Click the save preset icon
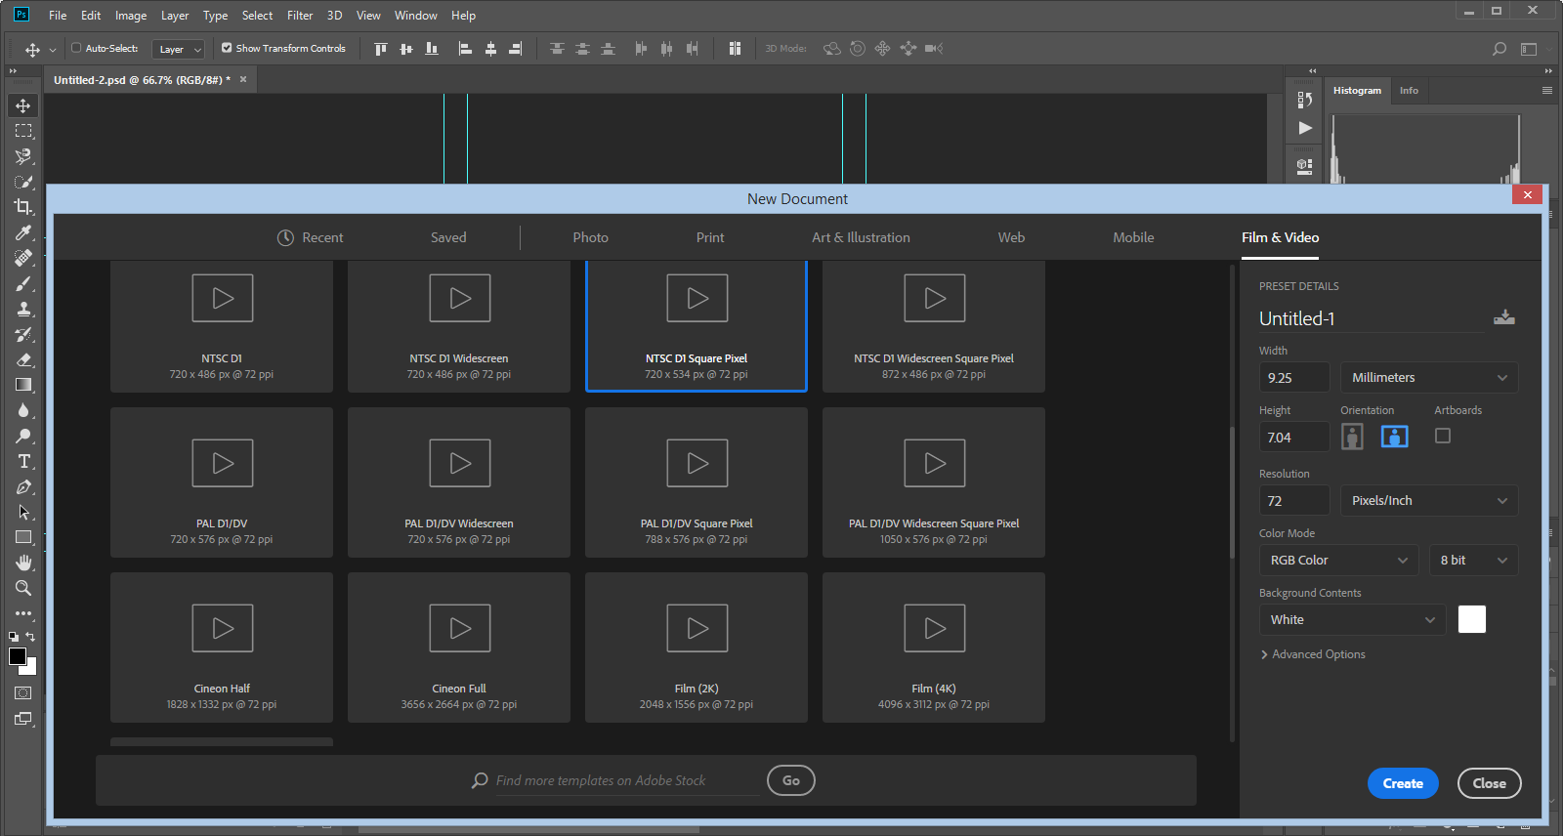Screen dimensions: 1563x836 (1504, 317)
